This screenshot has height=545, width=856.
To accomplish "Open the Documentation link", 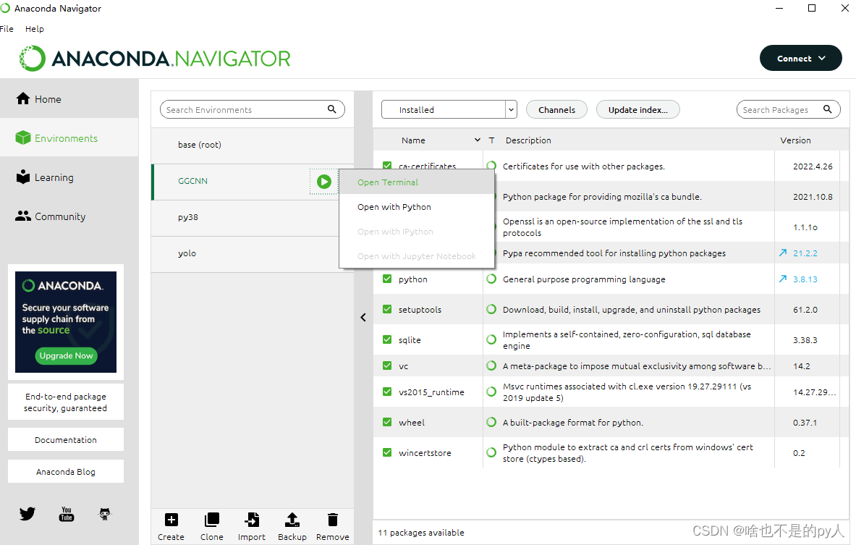I will tap(66, 439).
